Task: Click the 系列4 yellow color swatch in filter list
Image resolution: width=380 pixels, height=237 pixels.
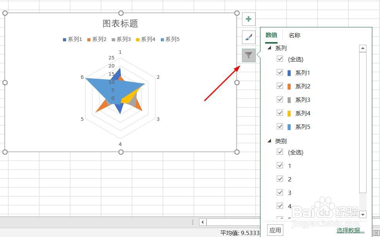Action: click(289, 113)
